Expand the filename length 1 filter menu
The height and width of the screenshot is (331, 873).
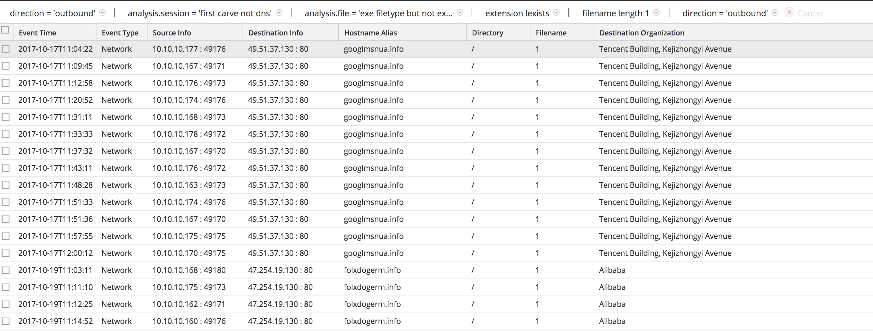656,13
